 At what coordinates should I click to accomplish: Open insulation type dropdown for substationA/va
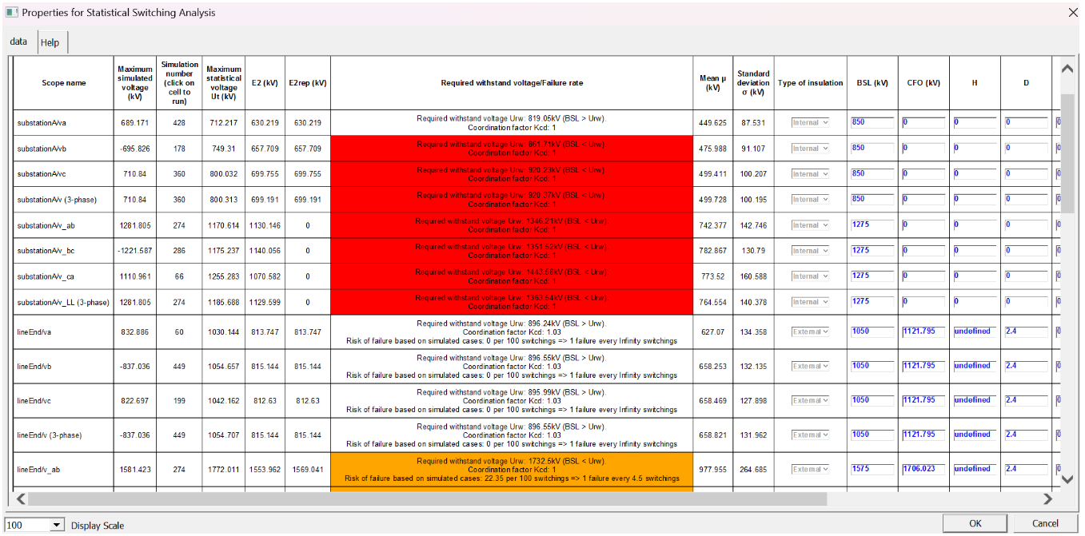click(x=810, y=122)
